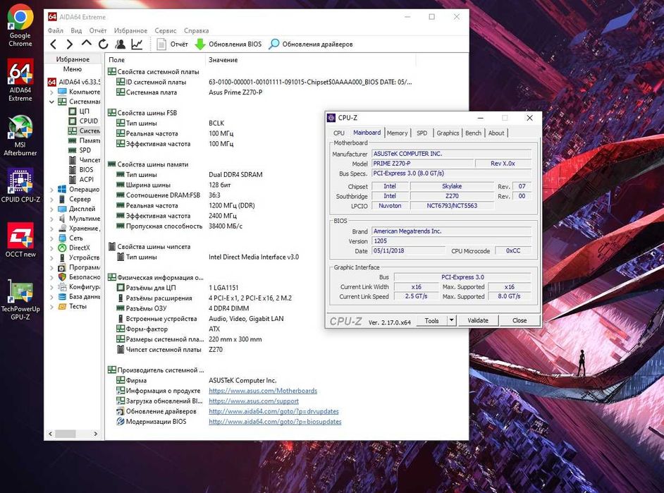Switch to Graphics tab in CPU-Z
This screenshot has height=493, width=664.
[x=448, y=133]
